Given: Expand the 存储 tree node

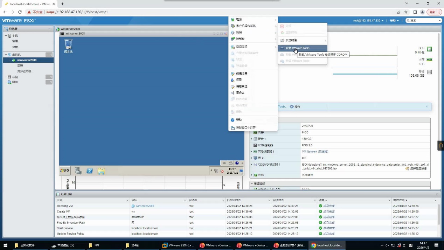Looking at the screenshot, I should pyautogui.click(x=6, y=77).
